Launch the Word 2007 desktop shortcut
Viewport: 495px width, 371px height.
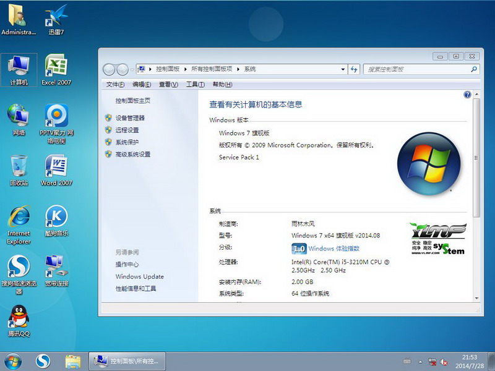click(56, 171)
